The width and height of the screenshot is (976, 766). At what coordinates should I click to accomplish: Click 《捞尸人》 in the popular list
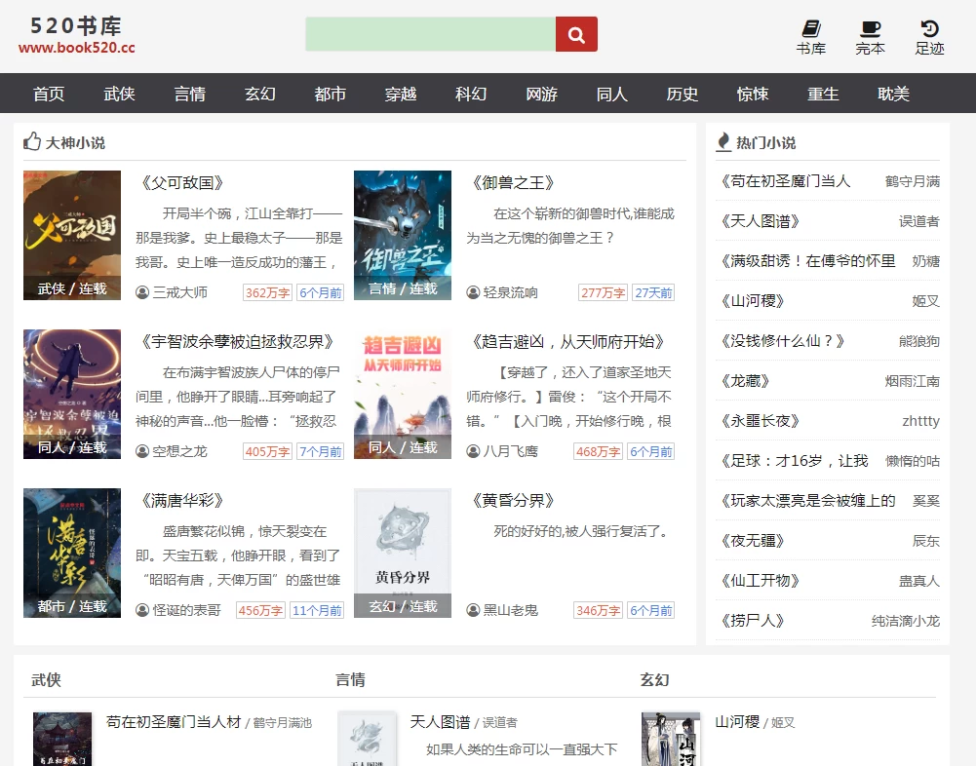(752, 621)
